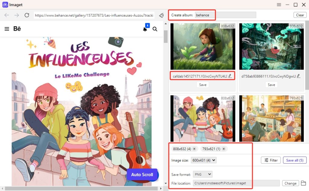The width and height of the screenshot is (309, 191).
Task: Navigate back in the browser
Action: (x=6, y=15)
